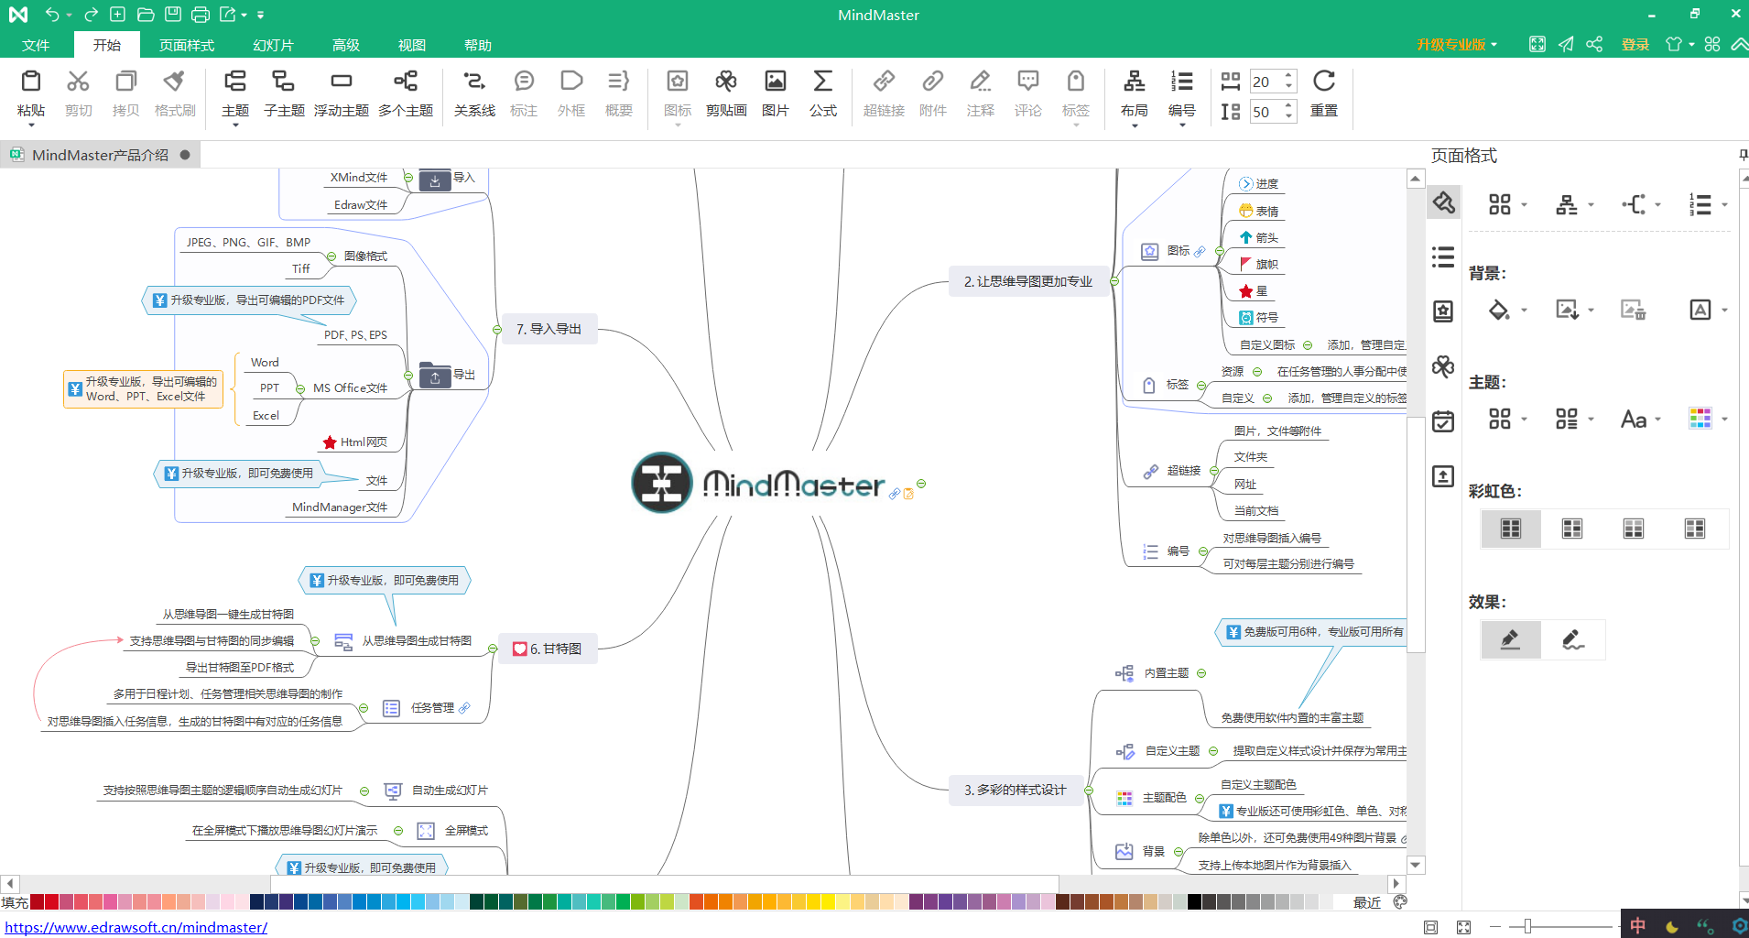
Task: Open the Numbering (编号) dropdown in ribbon
Action: pos(1182,125)
